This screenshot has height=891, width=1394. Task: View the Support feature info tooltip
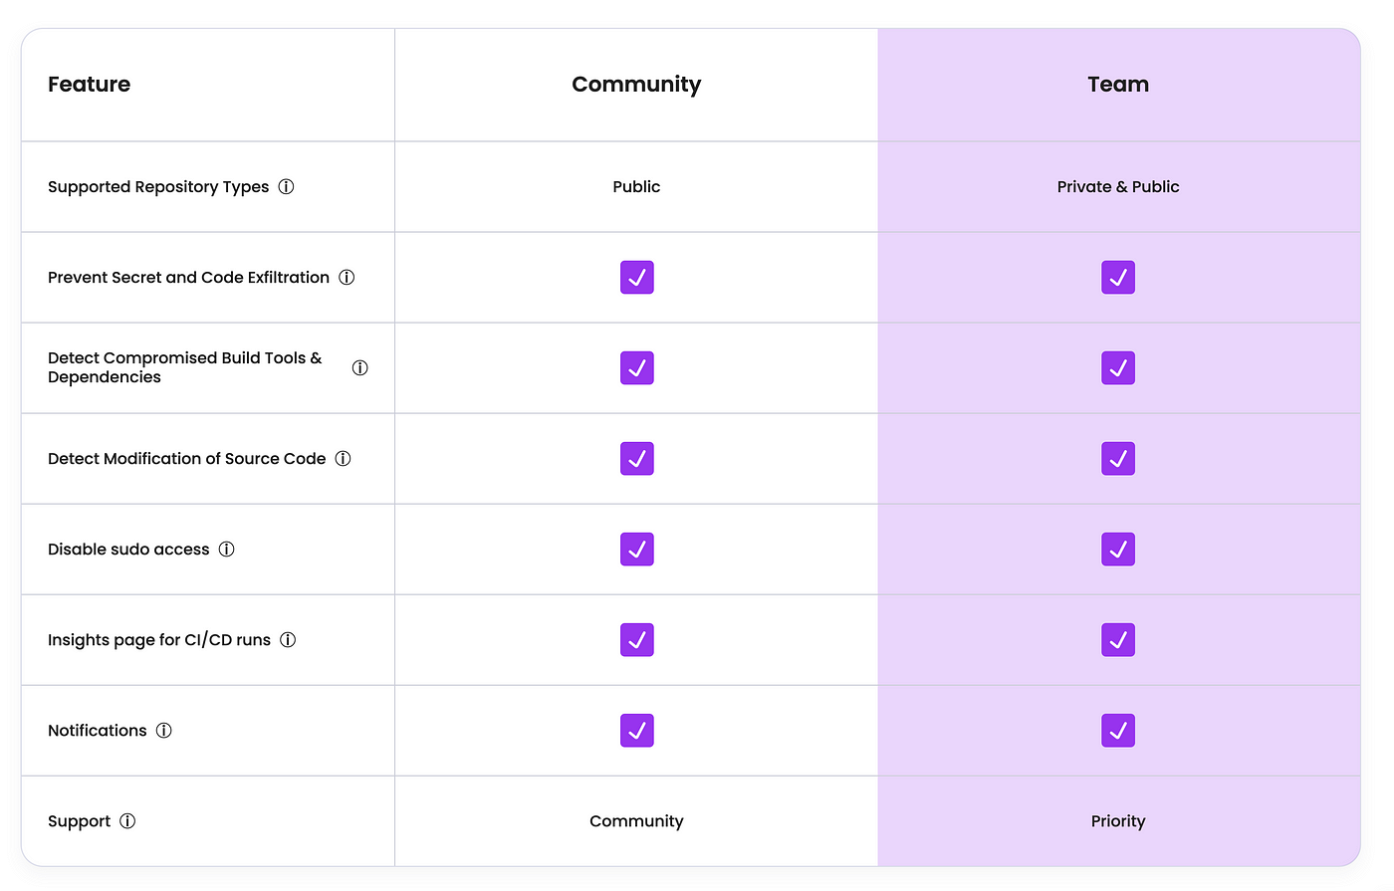[x=127, y=821]
